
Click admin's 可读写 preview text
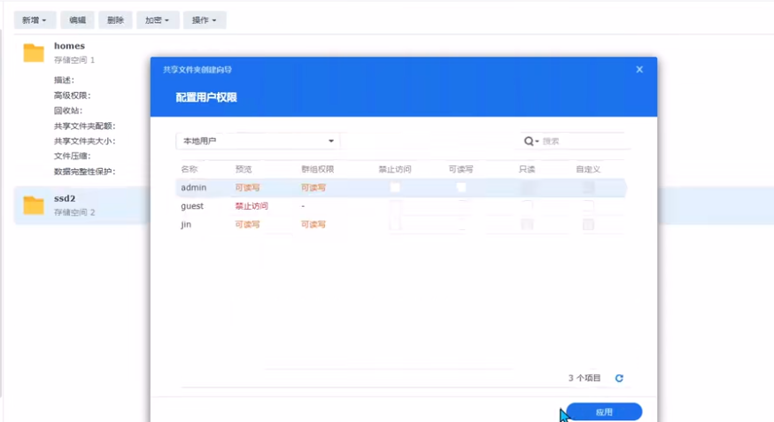247,188
